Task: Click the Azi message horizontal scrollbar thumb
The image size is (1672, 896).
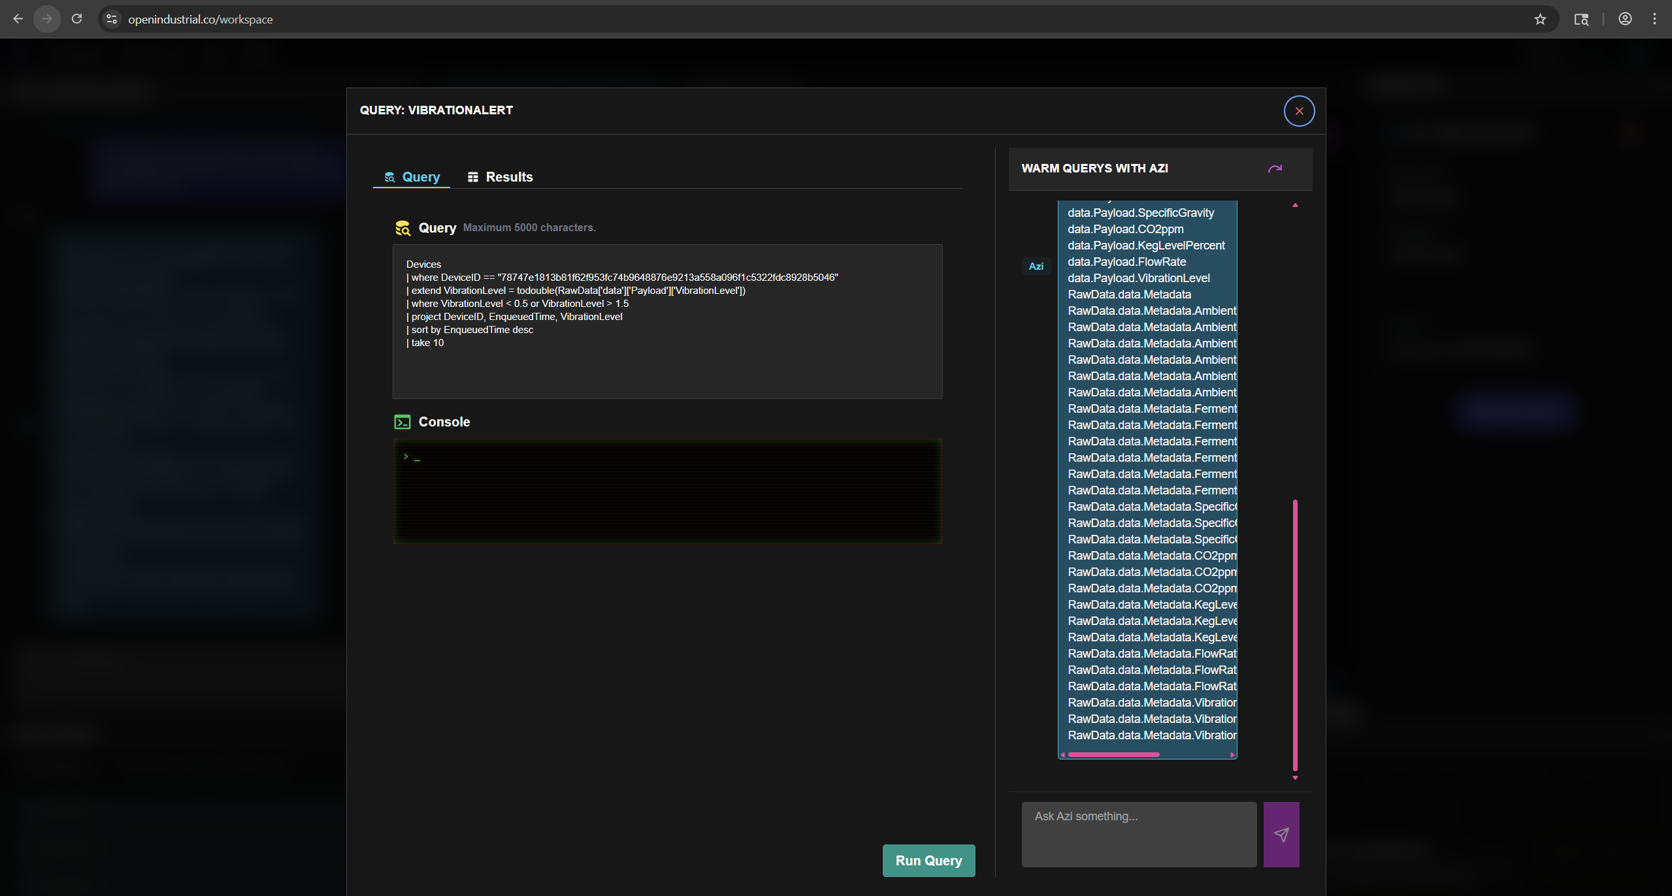Action: coord(1113,754)
